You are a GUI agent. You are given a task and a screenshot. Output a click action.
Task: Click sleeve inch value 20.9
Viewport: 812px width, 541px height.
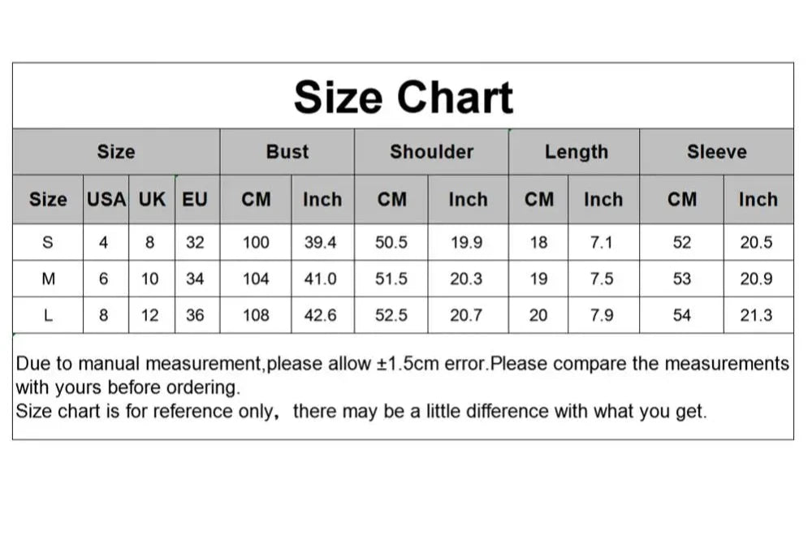tap(756, 279)
